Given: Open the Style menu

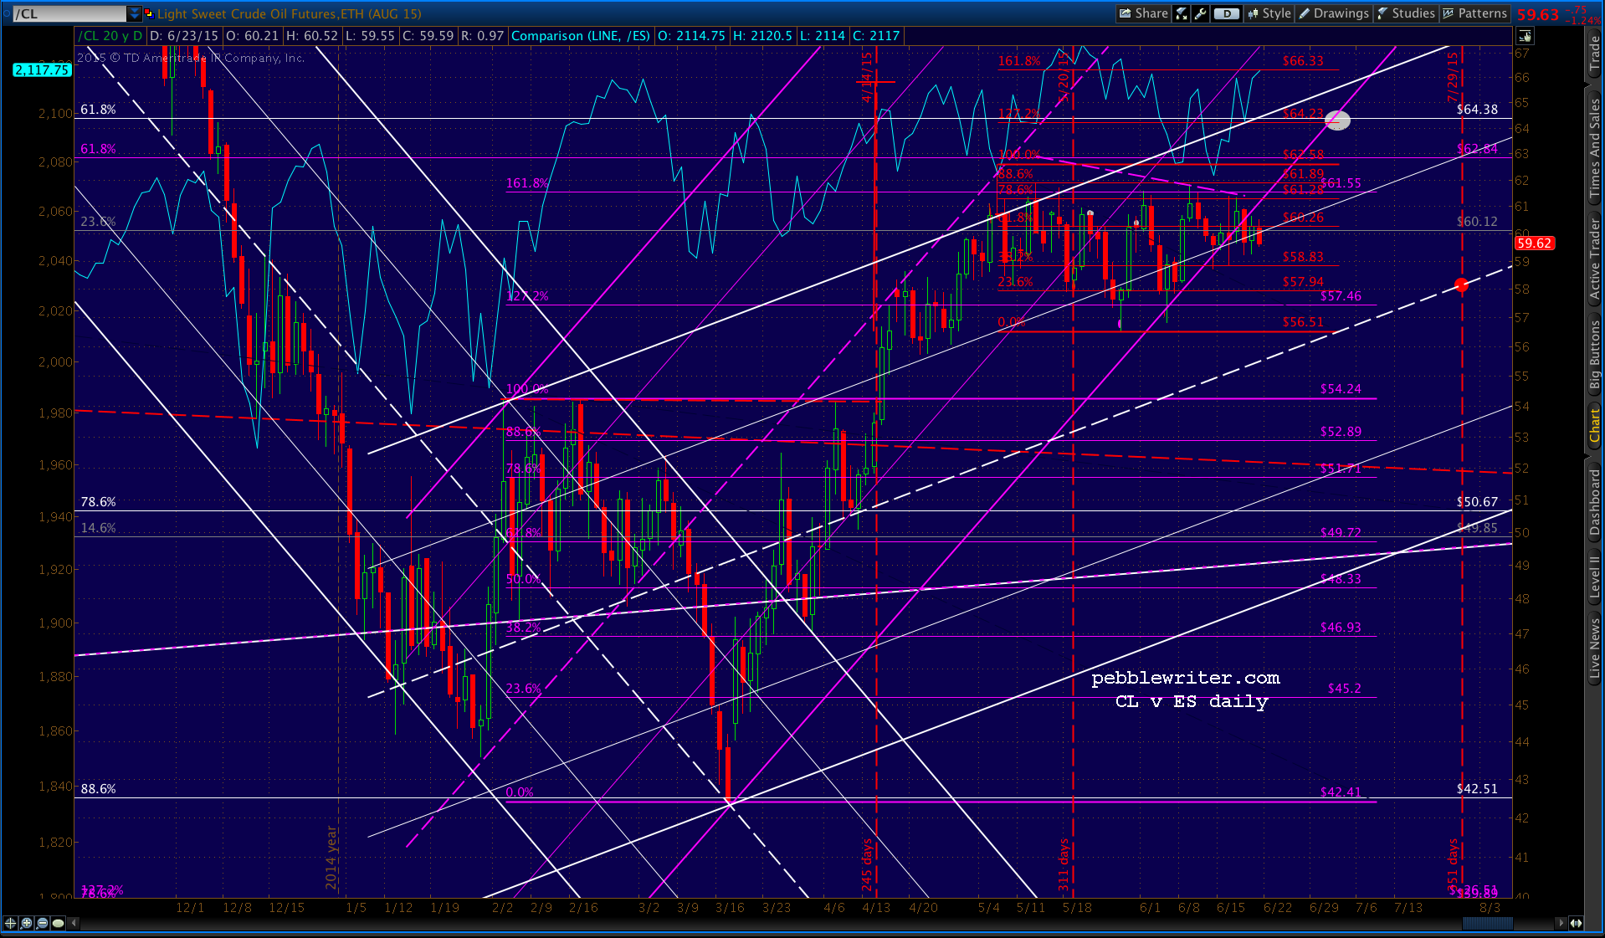Looking at the screenshot, I should 1269,13.
